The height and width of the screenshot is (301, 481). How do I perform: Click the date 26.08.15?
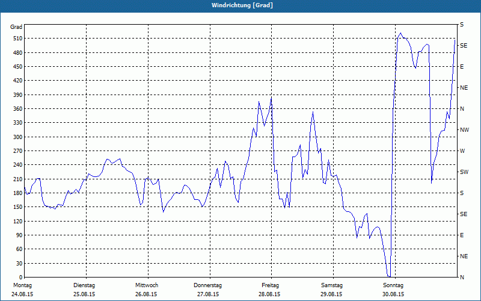point(146,294)
